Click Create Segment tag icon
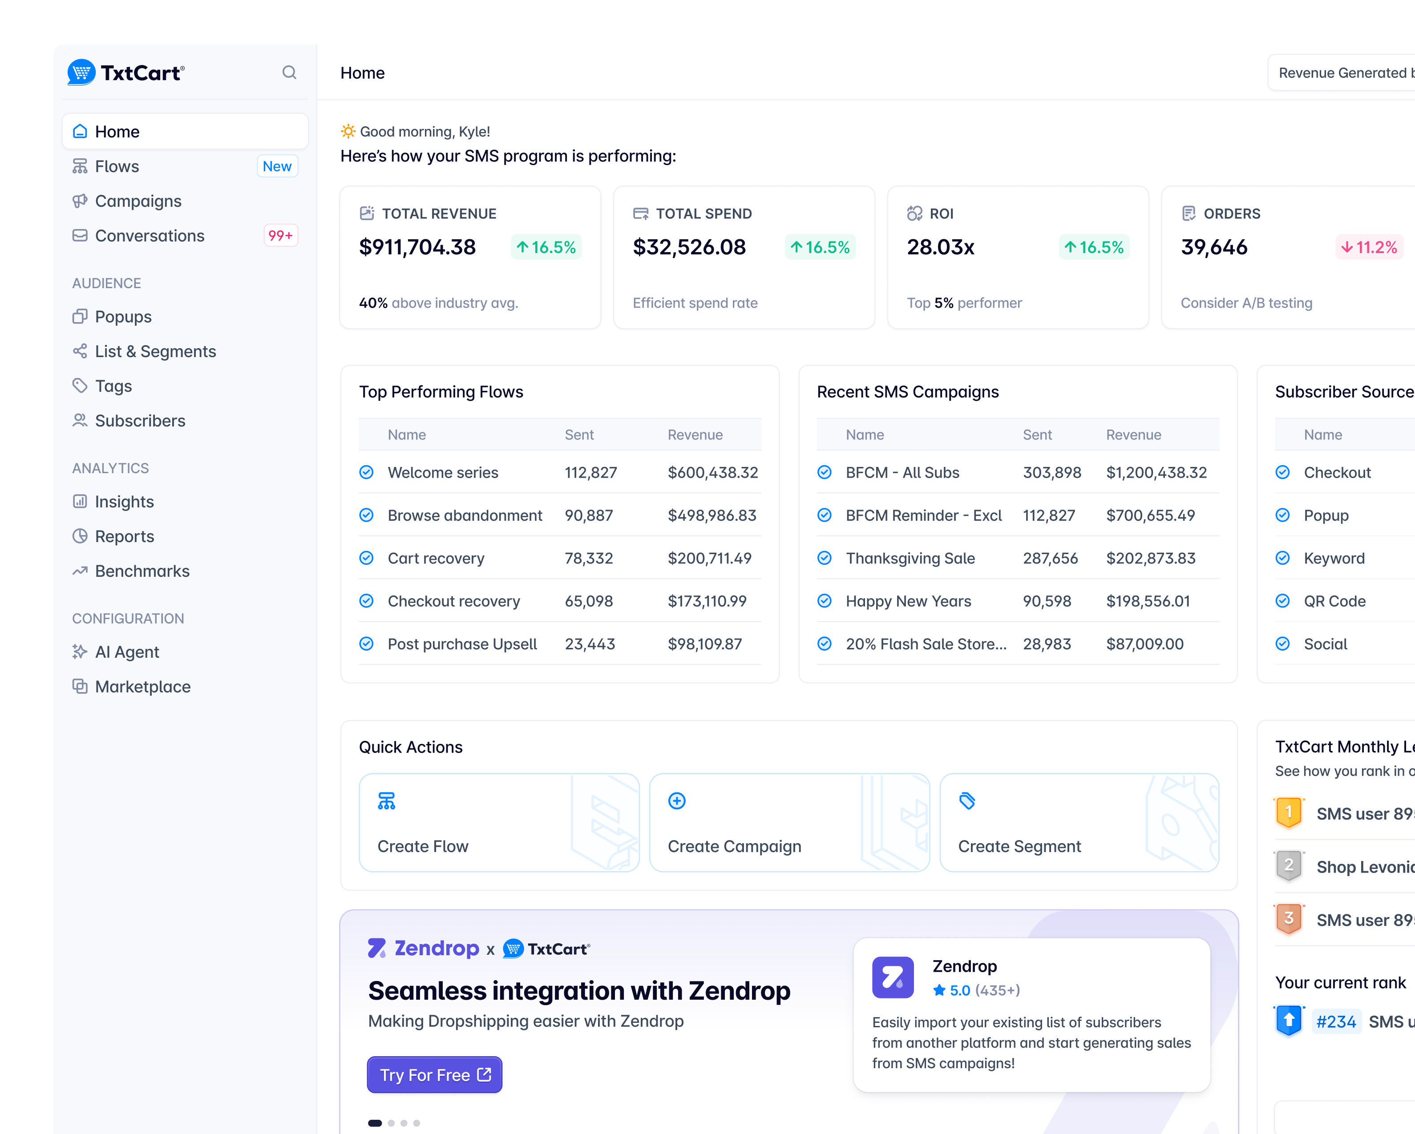The image size is (1415, 1134). tap(967, 801)
